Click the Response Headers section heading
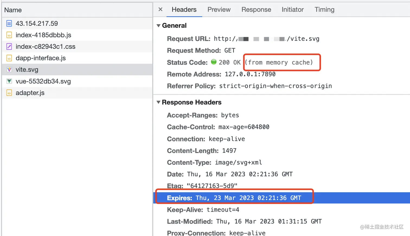Viewport: 410px width, 236px height. [191, 102]
